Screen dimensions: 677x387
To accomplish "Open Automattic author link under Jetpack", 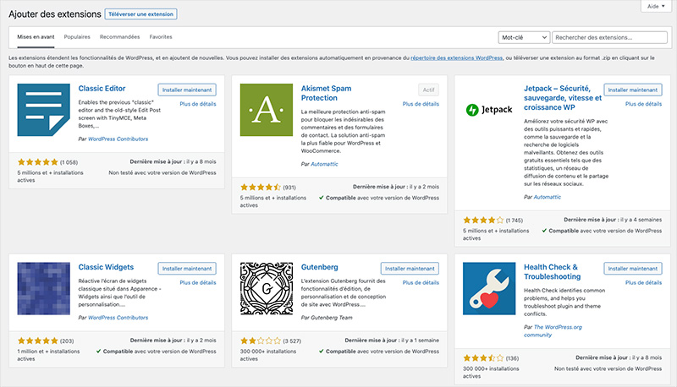I will click(x=547, y=197).
